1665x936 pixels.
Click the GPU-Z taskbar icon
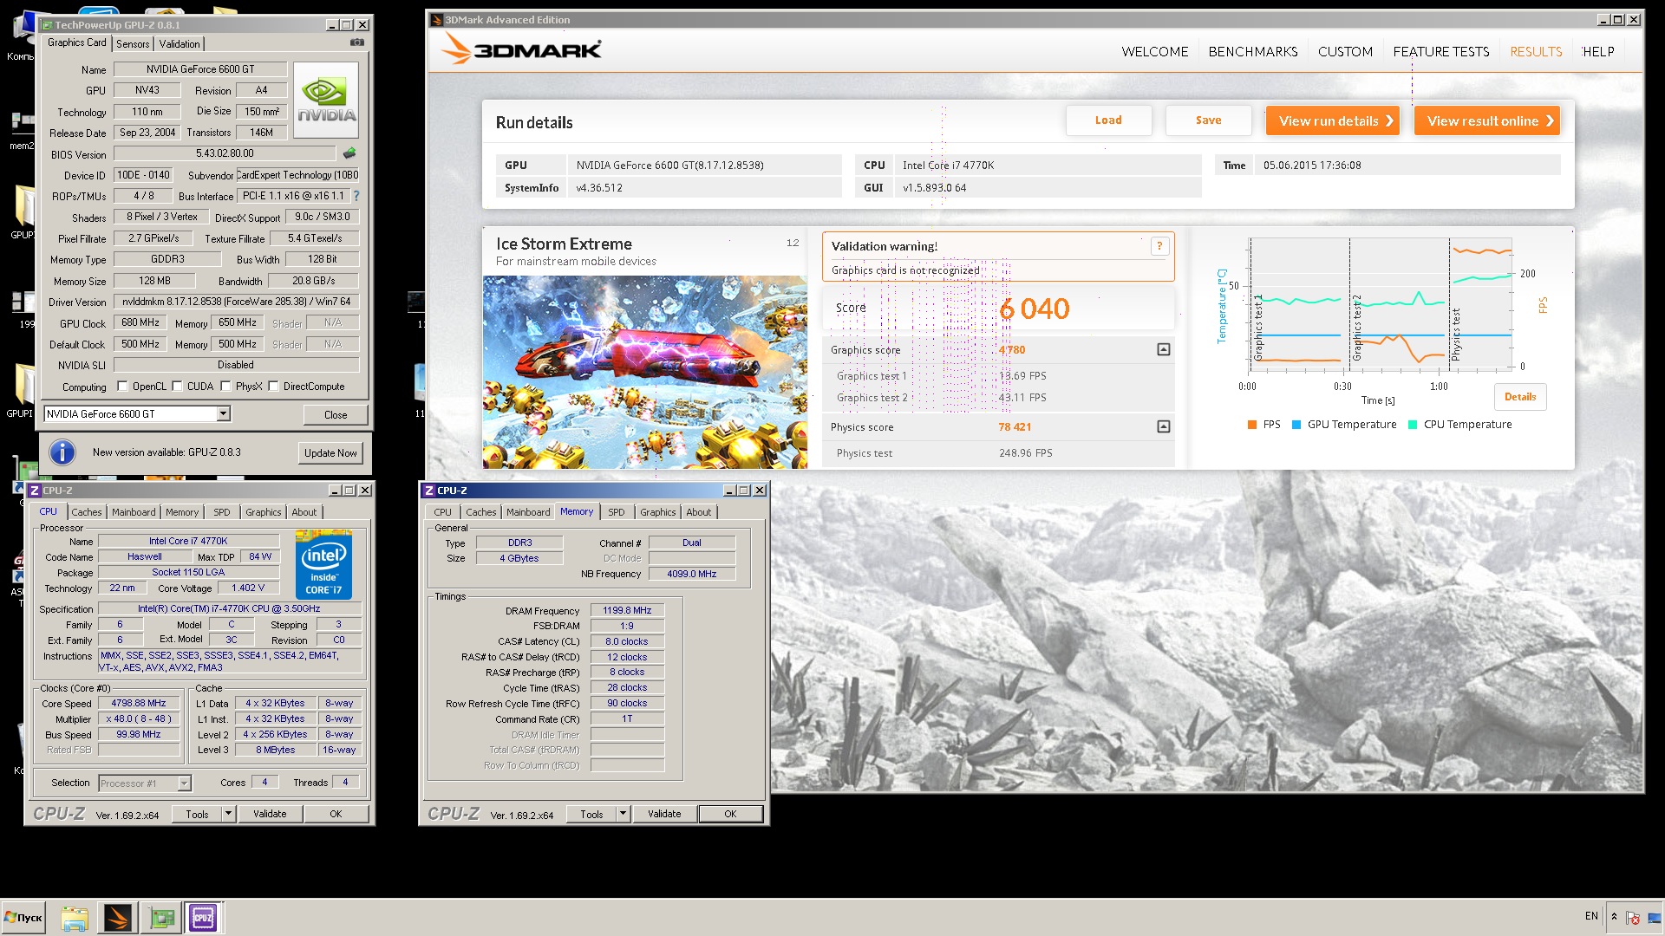coord(160,917)
